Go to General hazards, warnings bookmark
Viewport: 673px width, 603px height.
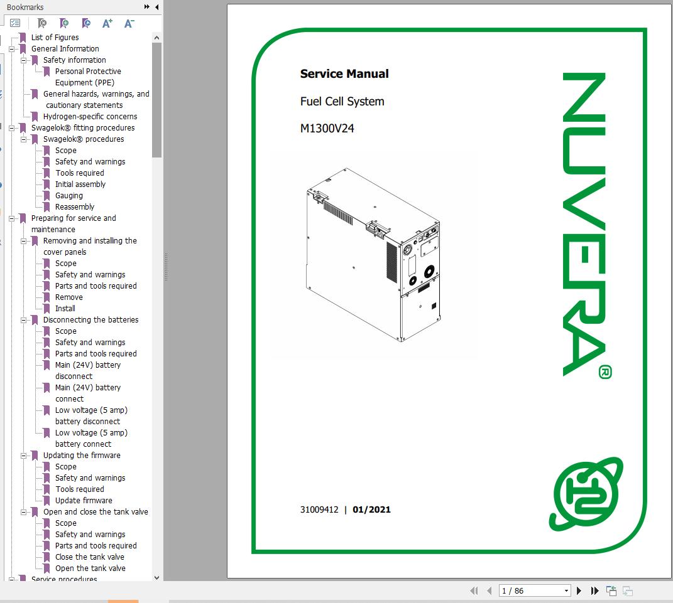click(96, 99)
